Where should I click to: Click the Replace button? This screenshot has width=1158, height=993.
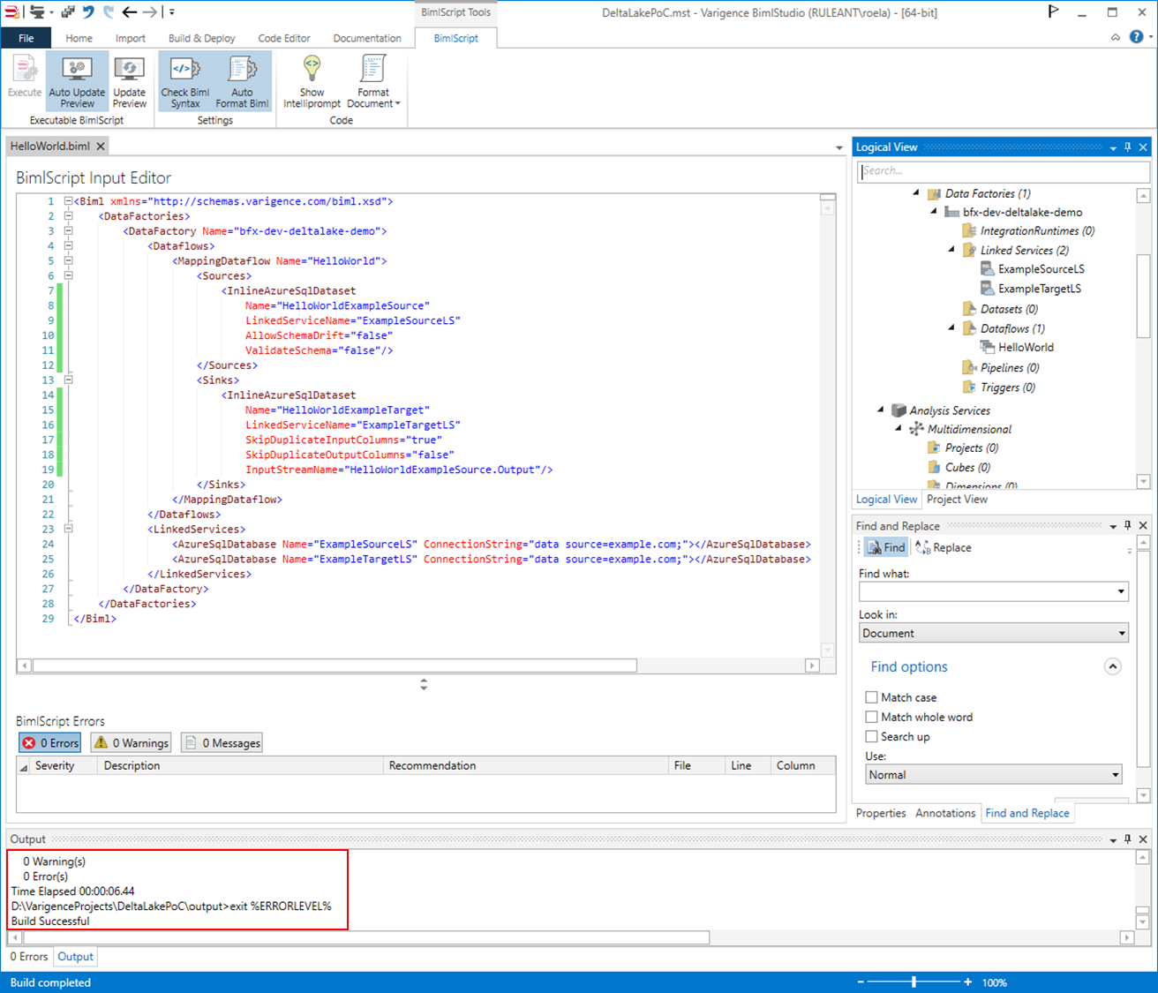tap(944, 547)
